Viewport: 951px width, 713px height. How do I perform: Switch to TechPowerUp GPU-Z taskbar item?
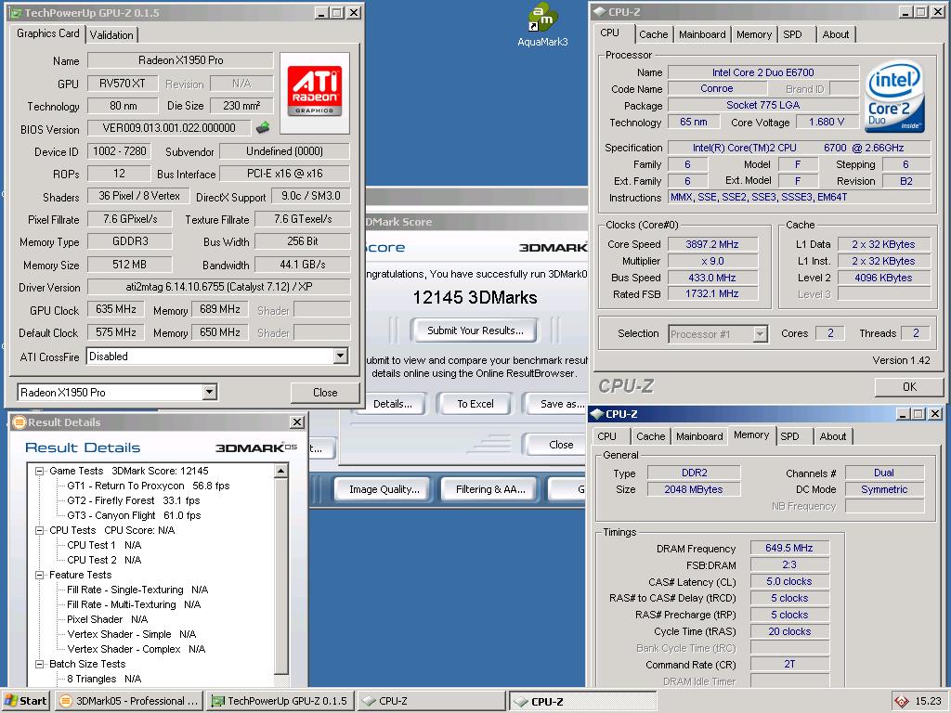click(x=280, y=701)
